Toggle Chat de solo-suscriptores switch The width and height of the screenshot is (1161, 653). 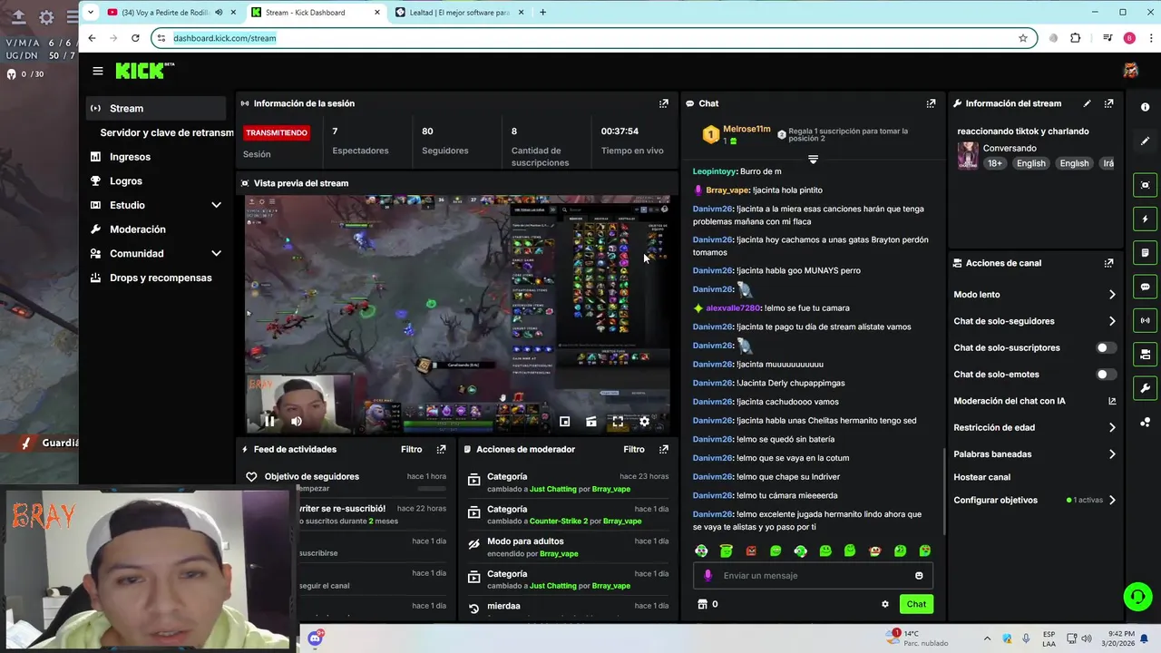tap(1106, 347)
